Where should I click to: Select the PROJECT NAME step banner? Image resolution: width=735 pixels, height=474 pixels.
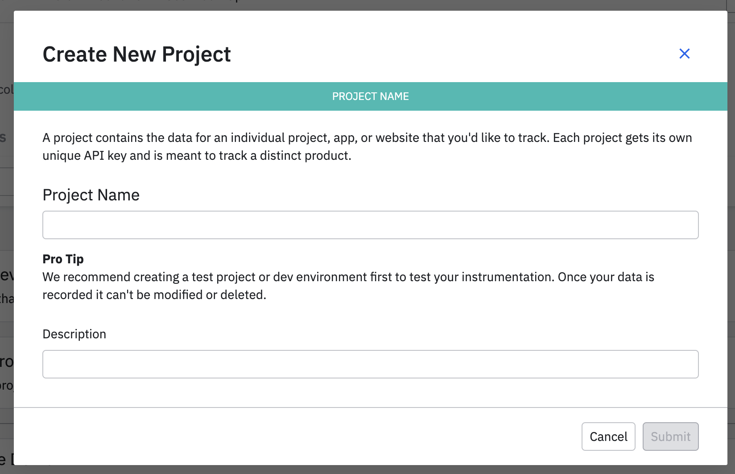(x=370, y=96)
